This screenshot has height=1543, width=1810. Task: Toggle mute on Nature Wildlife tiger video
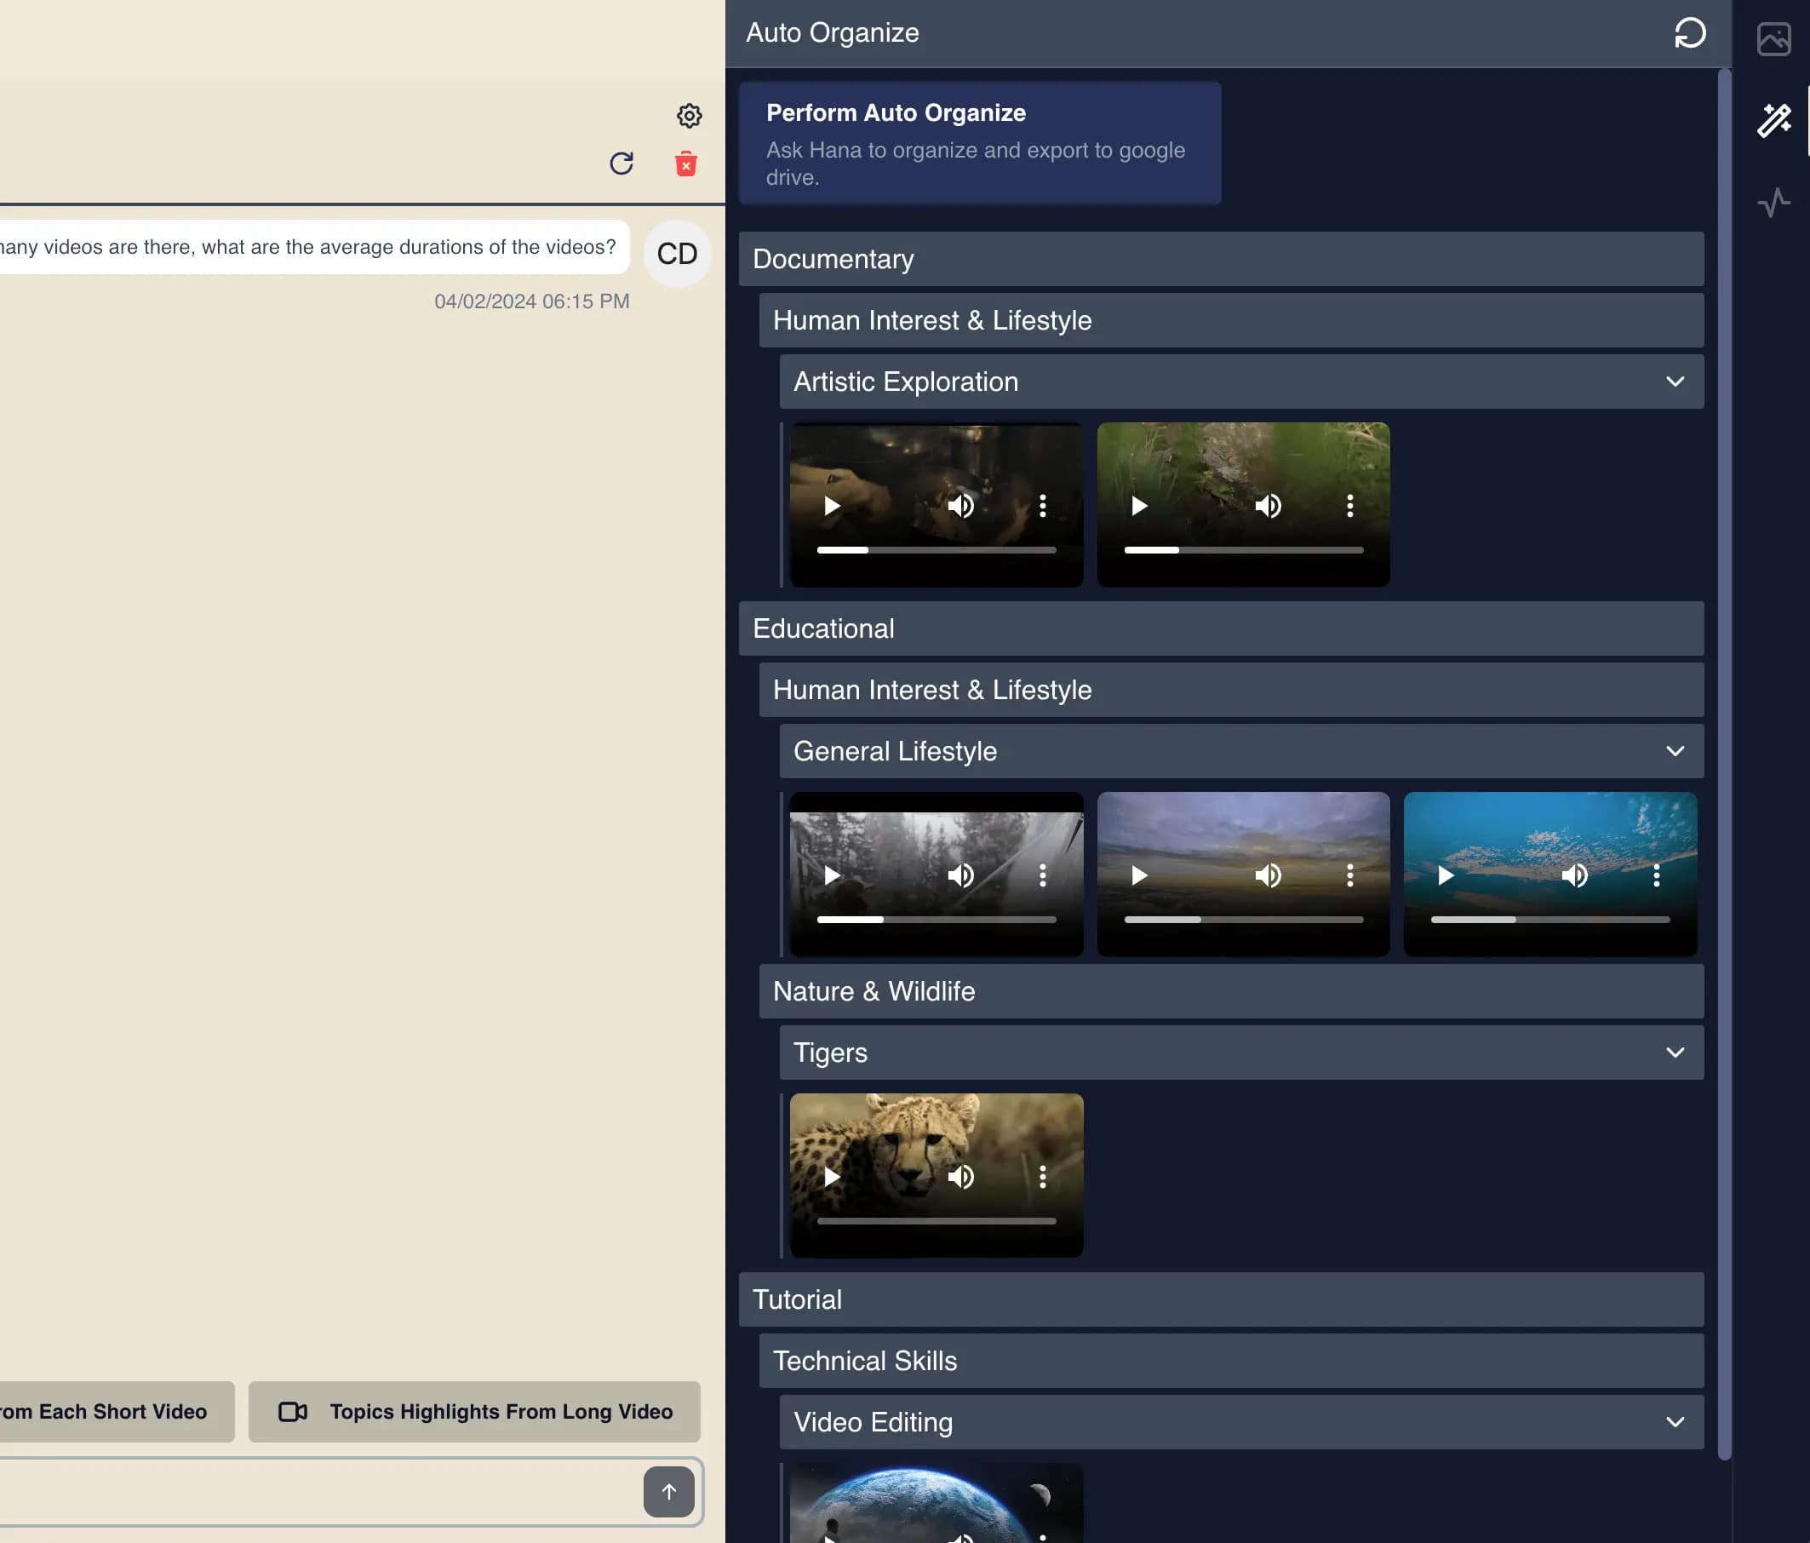coord(959,1177)
